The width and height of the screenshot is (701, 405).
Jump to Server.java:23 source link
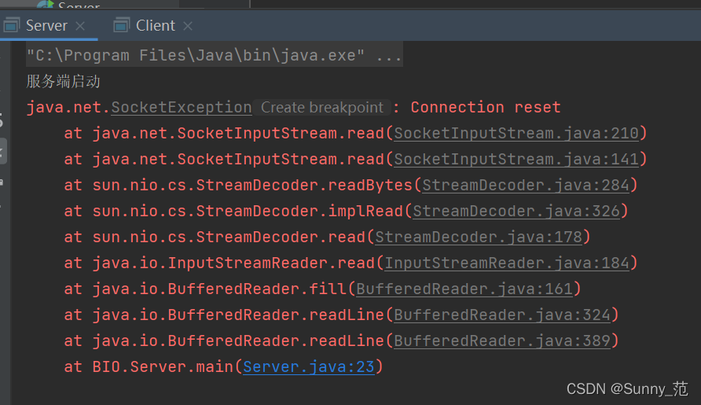309,367
